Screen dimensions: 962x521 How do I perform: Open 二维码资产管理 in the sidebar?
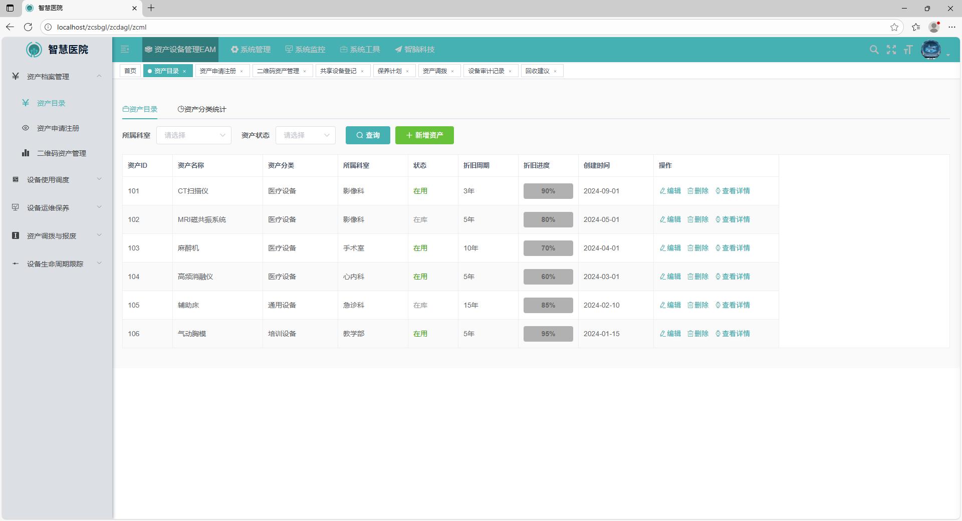[x=61, y=153]
